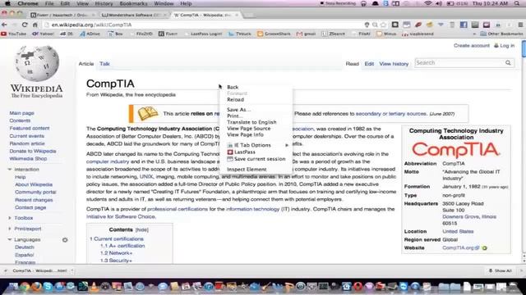Switch to the Wondershare Software tab

click(132, 15)
